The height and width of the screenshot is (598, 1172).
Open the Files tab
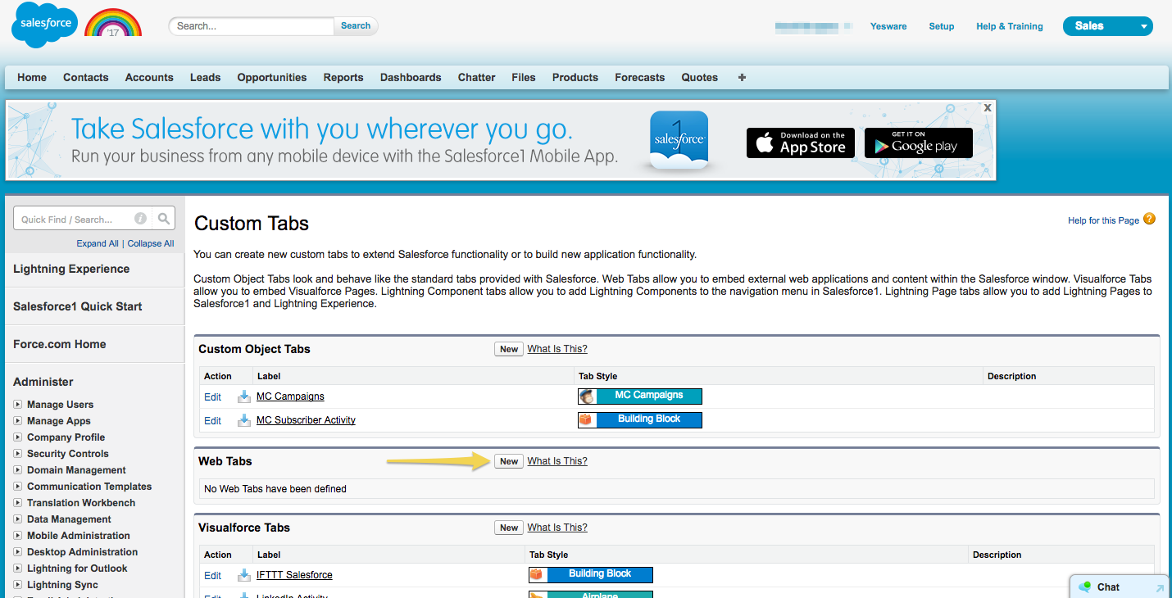[x=524, y=77]
